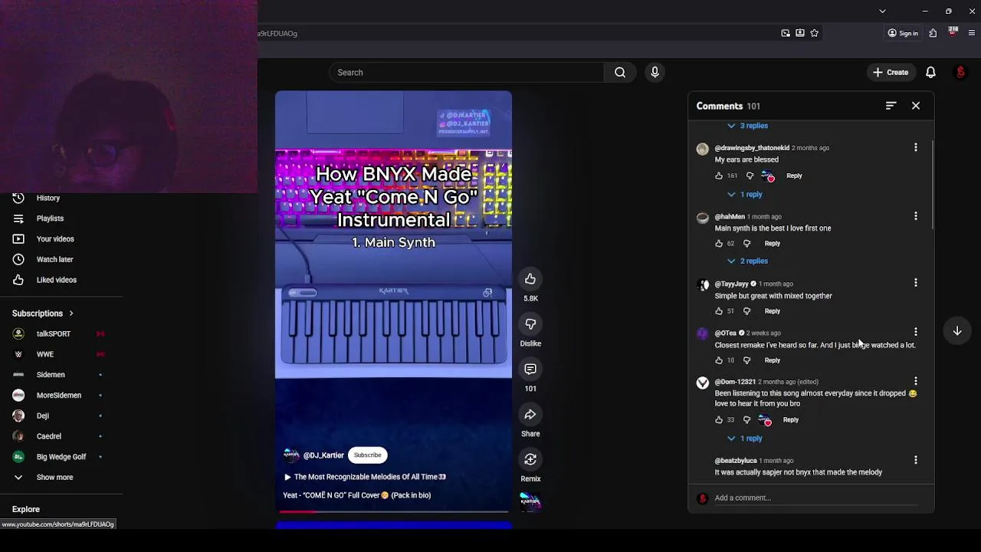Click the comments panel scrollbar
This screenshot has width=981, height=552.
coord(933,184)
